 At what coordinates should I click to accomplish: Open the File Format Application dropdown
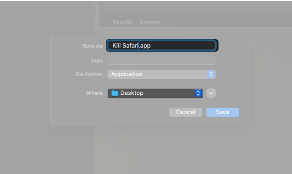(x=161, y=74)
